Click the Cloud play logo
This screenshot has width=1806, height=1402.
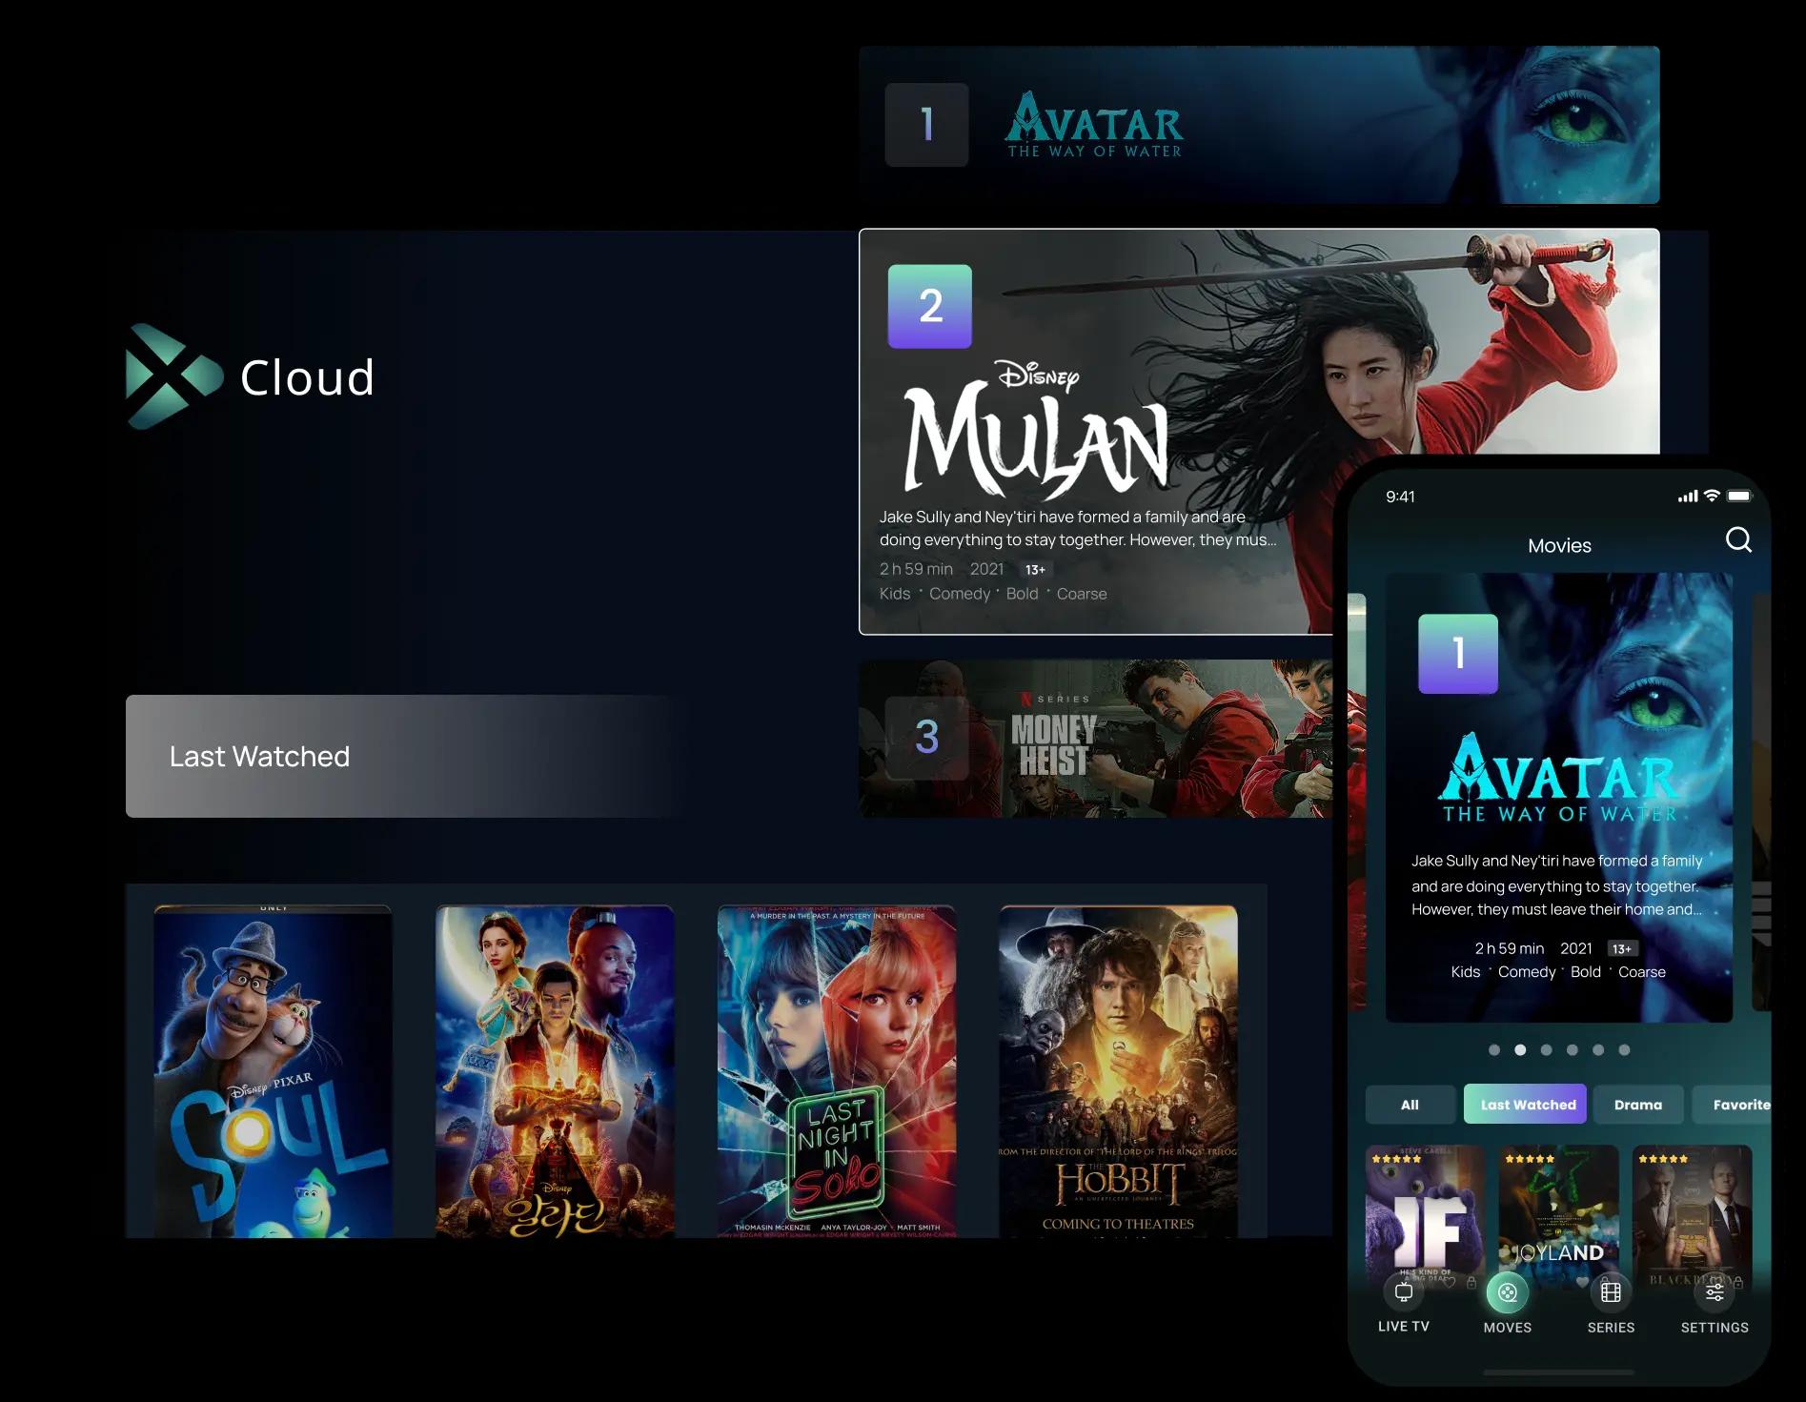point(172,376)
